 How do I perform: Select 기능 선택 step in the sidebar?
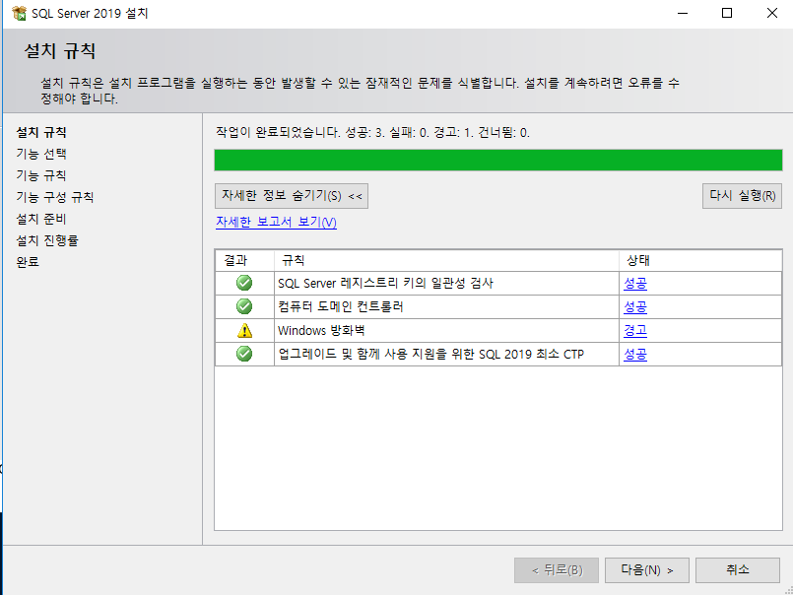[x=41, y=154]
